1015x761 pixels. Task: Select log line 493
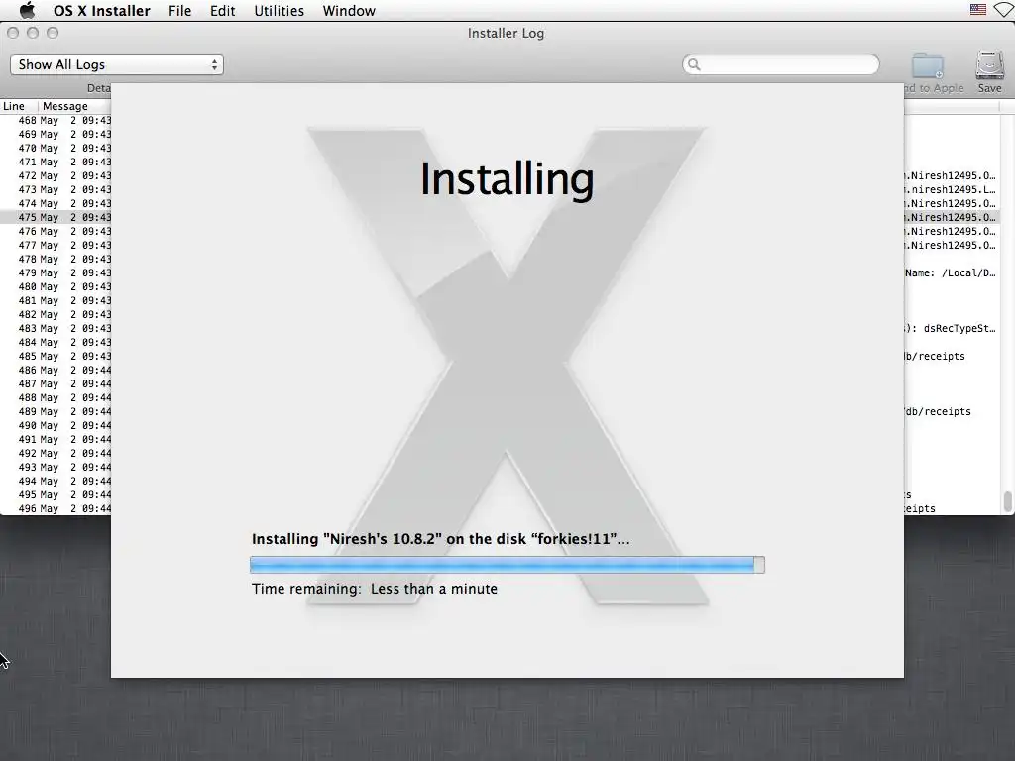[x=56, y=468]
